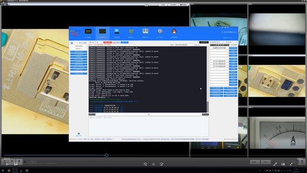This screenshot has width=307, height=173.
Task: Click the diagonal resize arrows icon in player bar
Action: pyautogui.click(x=291, y=164)
